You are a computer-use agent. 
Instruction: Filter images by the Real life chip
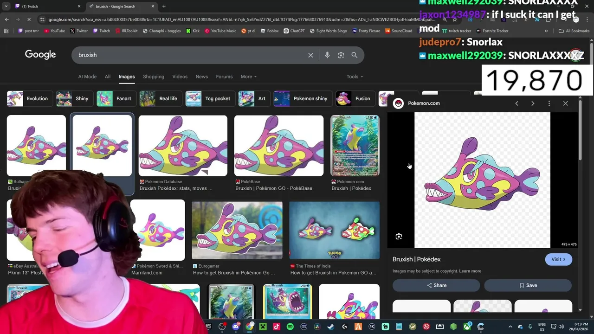(160, 99)
